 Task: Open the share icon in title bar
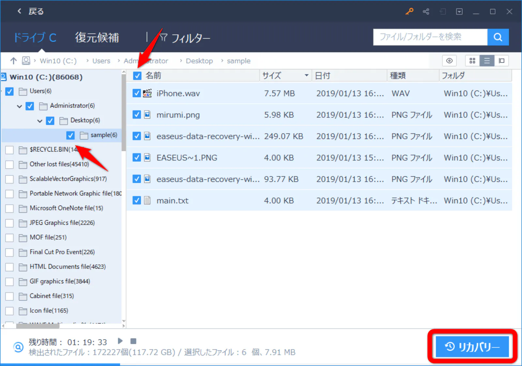(426, 12)
